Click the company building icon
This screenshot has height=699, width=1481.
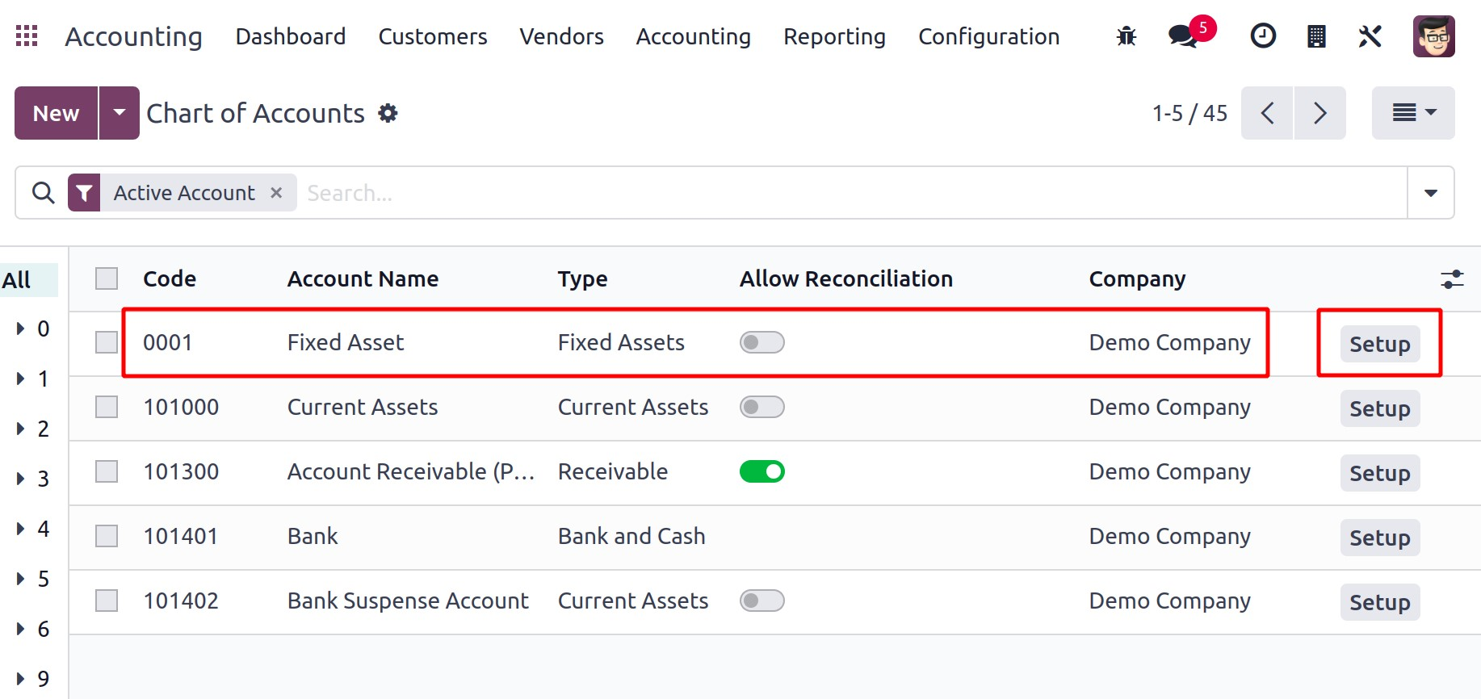coord(1316,36)
